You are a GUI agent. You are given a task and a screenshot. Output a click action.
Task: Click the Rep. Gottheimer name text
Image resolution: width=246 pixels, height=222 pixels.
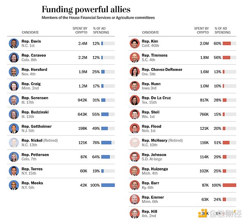[x=37, y=126]
